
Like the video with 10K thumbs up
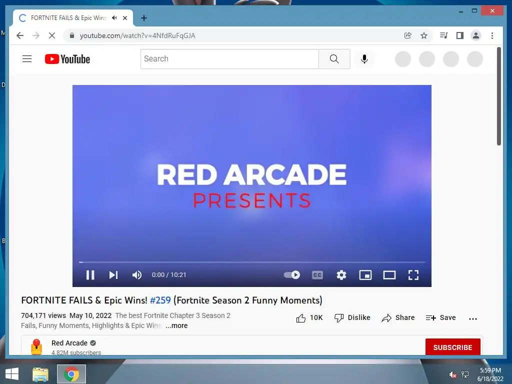(x=309, y=317)
